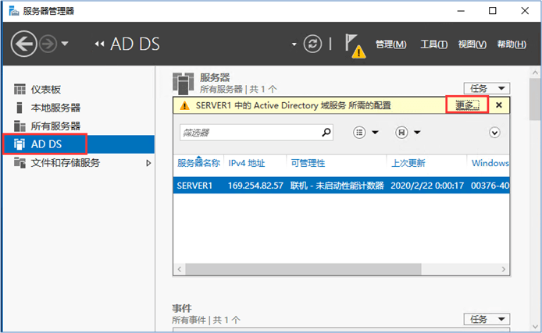The image size is (542, 333).
Task: Open the 工具(T) menu
Action: (x=433, y=44)
